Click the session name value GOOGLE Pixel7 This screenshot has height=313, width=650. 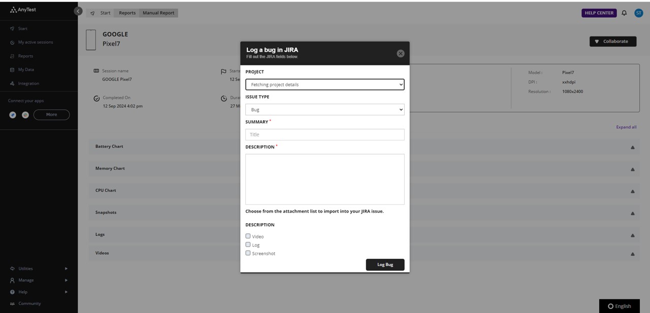(x=117, y=79)
